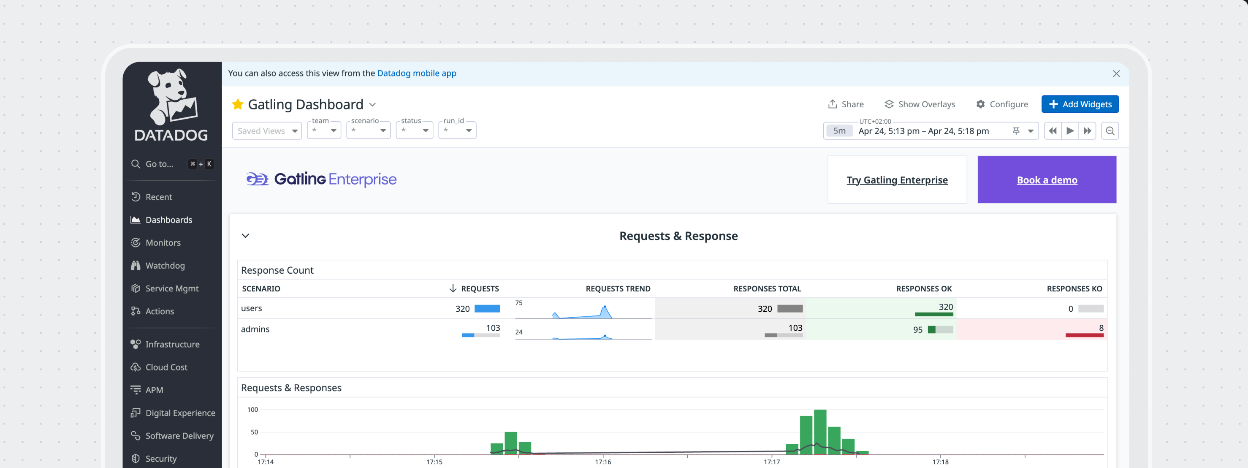
Task: Open Recent in the sidebar
Action: (x=158, y=197)
